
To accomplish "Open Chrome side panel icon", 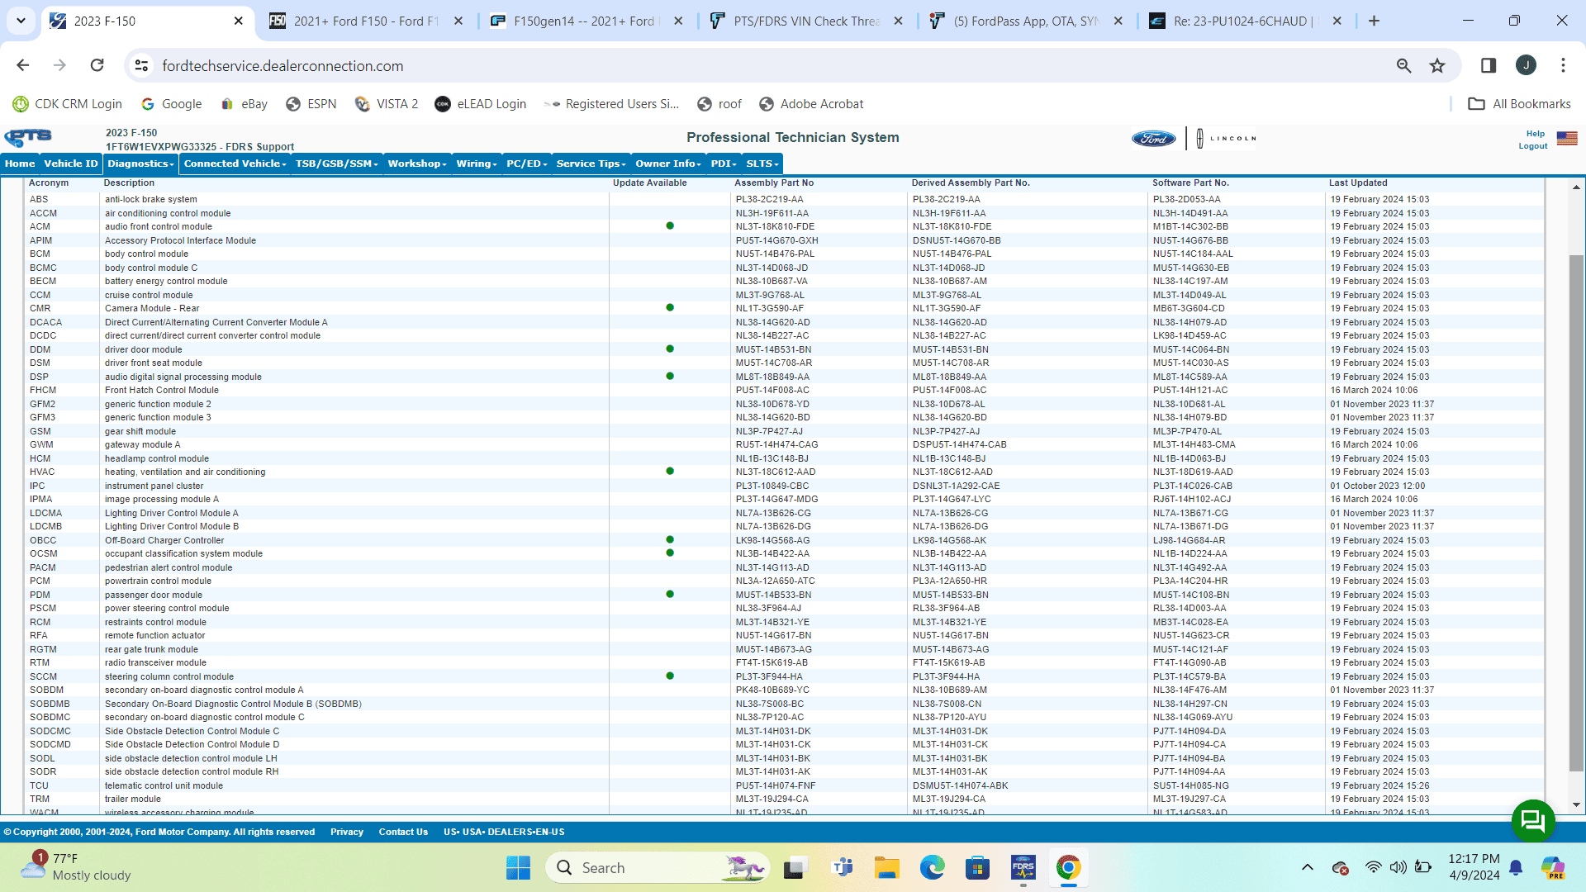I will 1489,66.
